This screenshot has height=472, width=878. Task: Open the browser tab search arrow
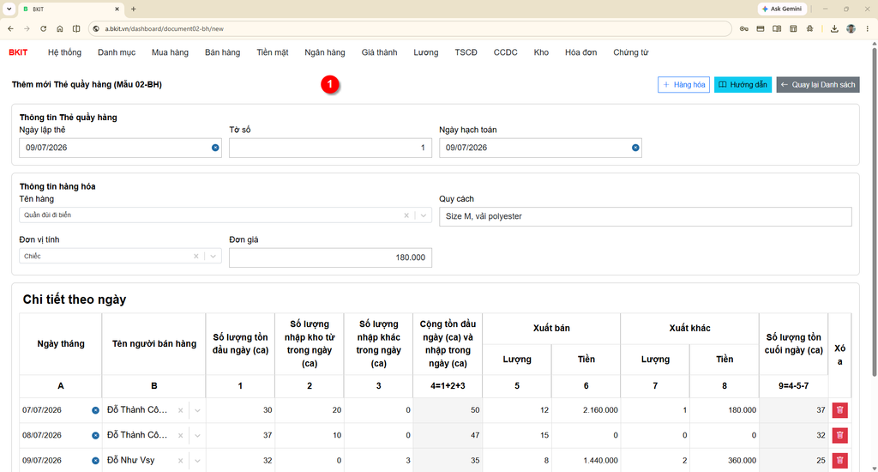tap(9, 9)
